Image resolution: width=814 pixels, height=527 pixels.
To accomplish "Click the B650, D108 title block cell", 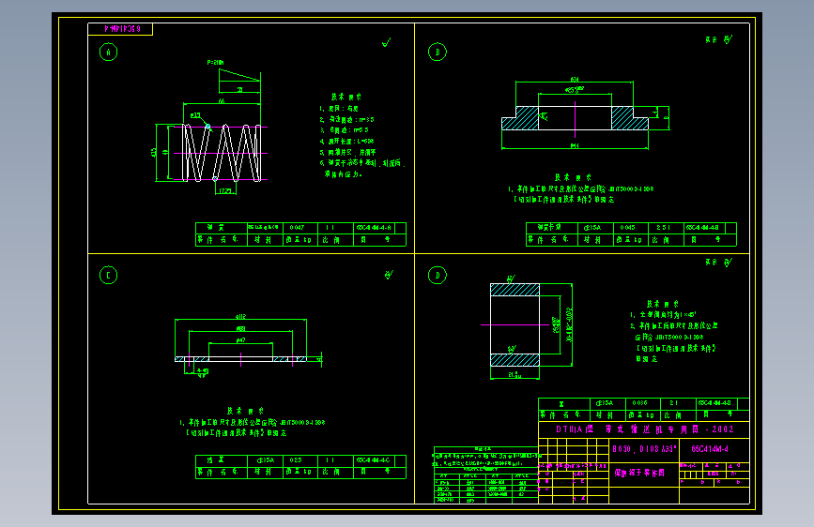I will click(x=644, y=449).
